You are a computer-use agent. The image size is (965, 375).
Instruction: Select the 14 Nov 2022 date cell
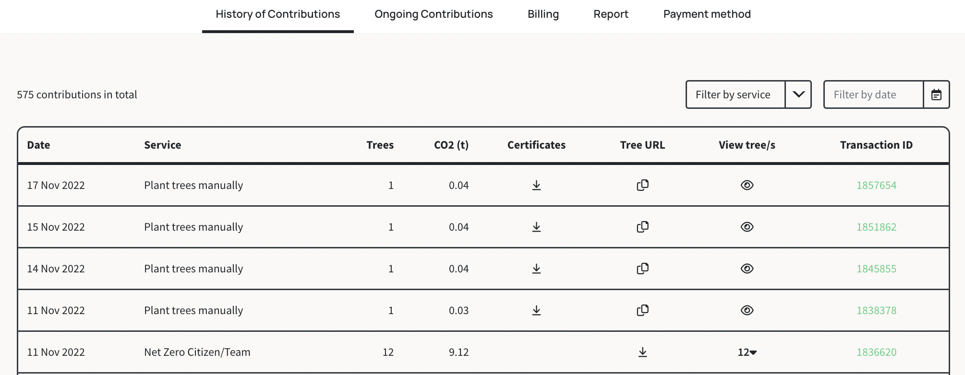point(56,269)
